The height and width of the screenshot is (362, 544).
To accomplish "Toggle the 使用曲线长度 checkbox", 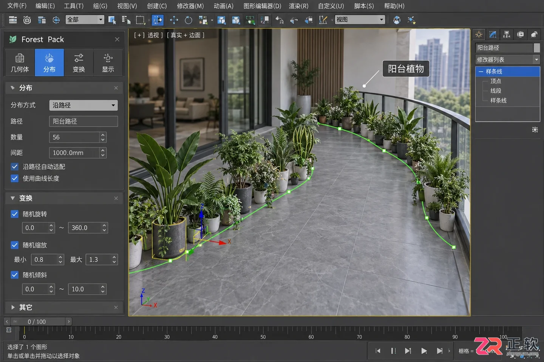I will point(15,178).
